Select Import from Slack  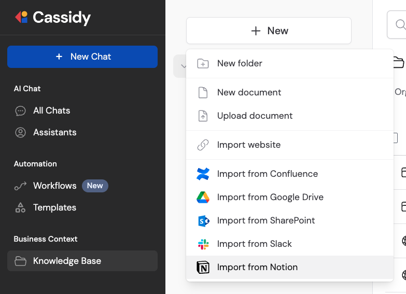pyautogui.click(x=290, y=244)
